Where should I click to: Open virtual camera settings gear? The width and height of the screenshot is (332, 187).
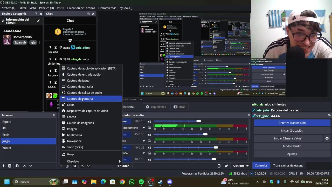click(327, 138)
